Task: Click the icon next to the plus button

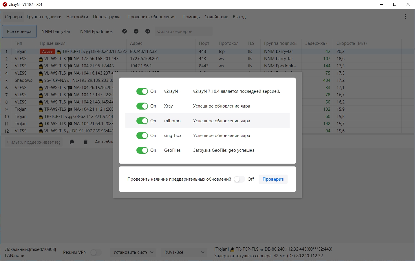Action: pos(148,31)
